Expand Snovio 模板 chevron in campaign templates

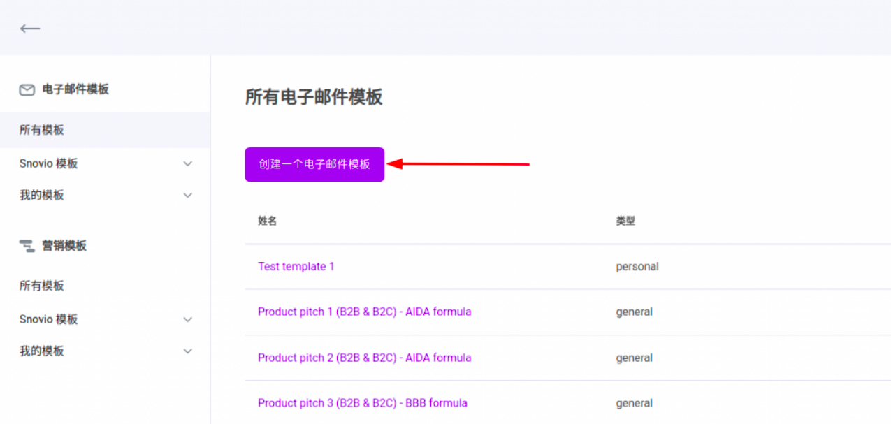pyautogui.click(x=187, y=319)
